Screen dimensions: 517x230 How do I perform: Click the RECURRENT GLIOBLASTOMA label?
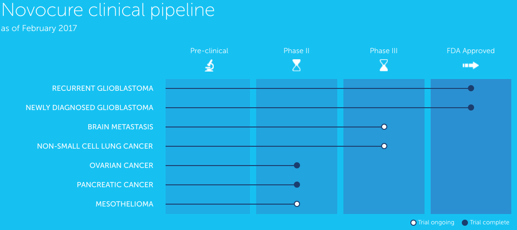pyautogui.click(x=102, y=88)
